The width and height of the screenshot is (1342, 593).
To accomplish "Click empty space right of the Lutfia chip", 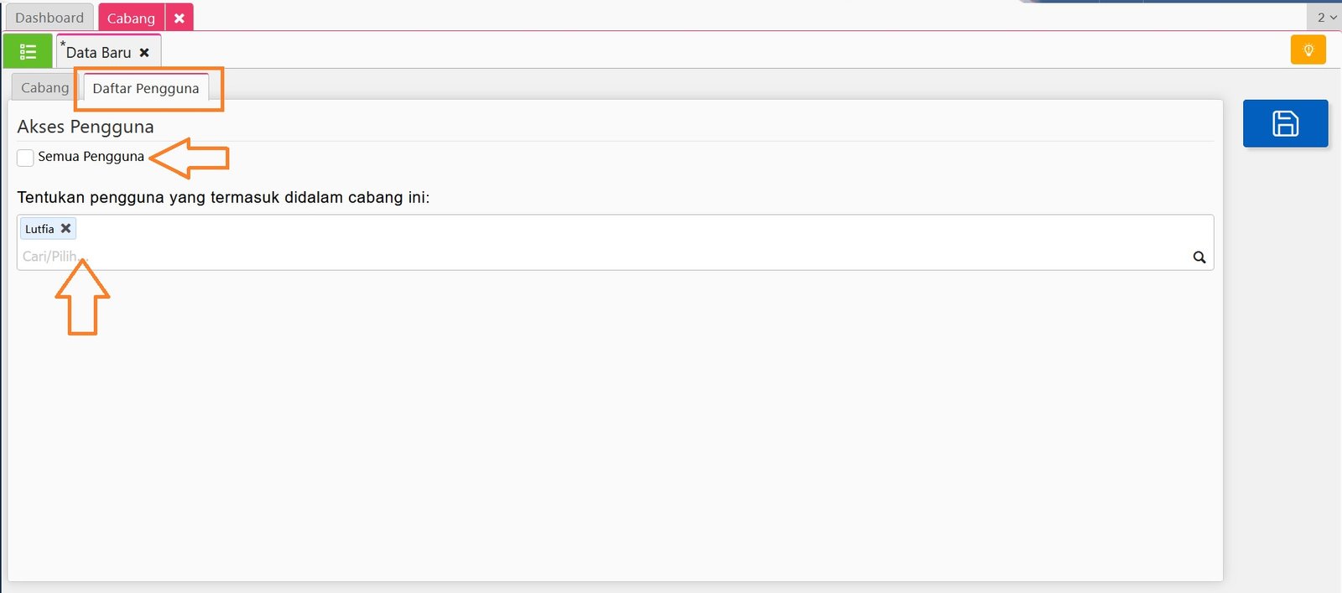I will 587,229.
